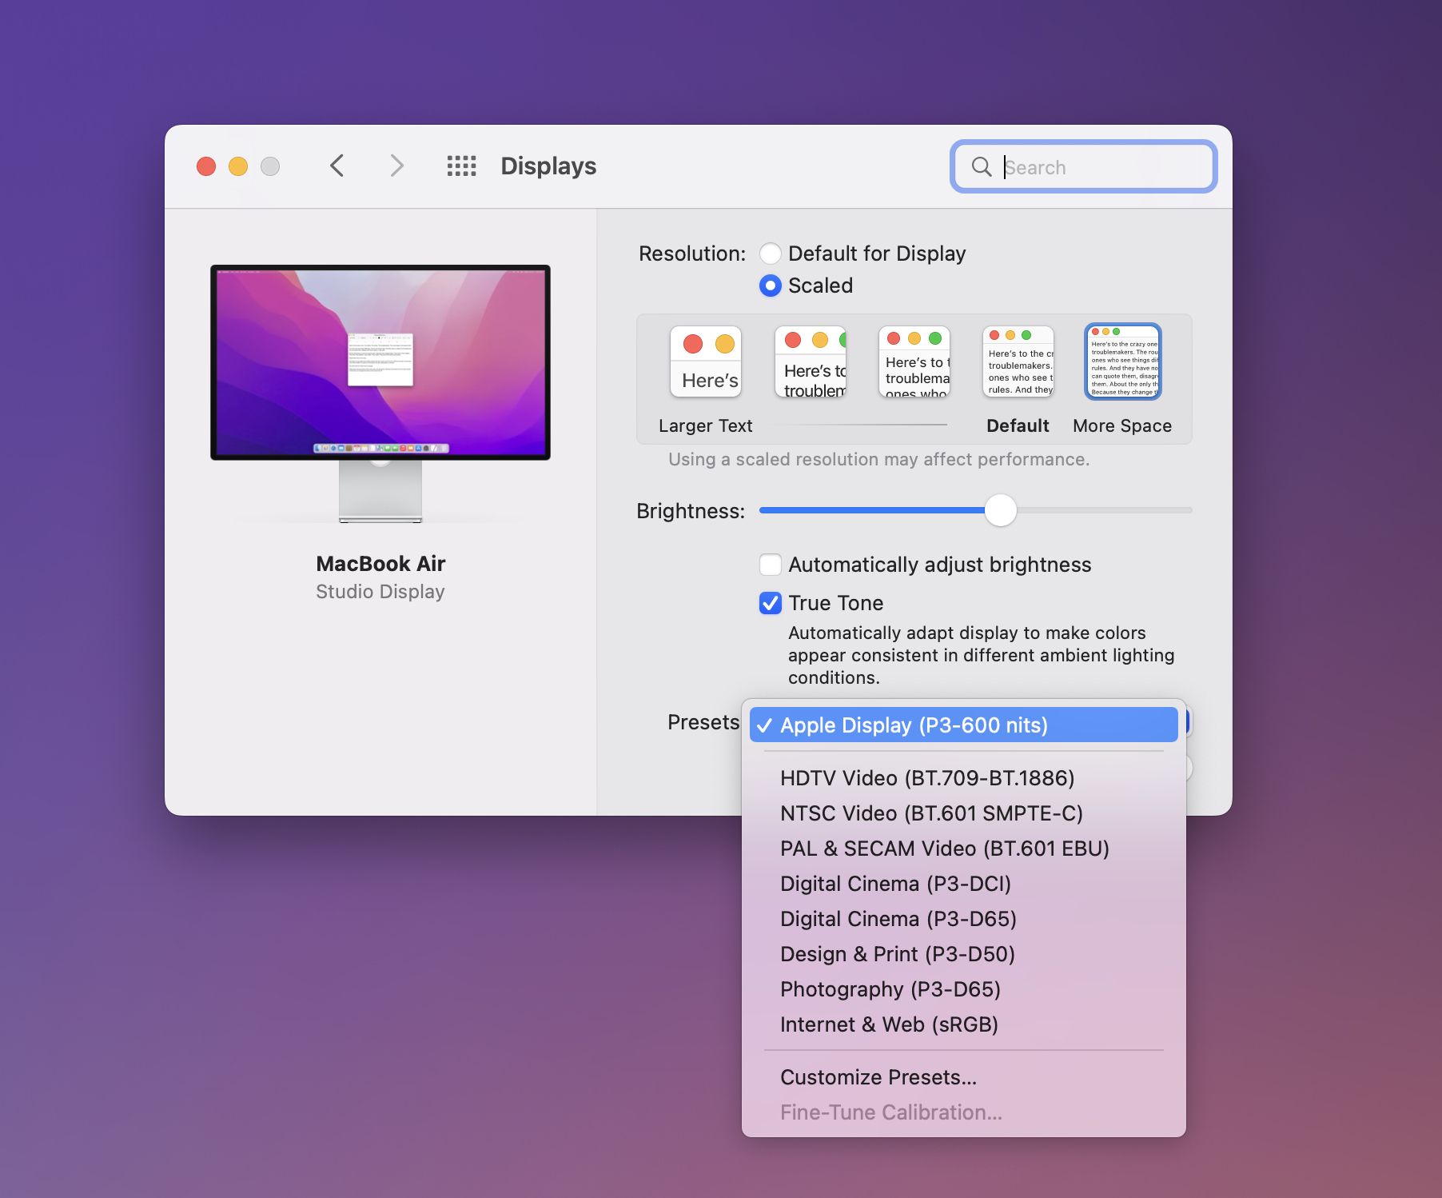The width and height of the screenshot is (1442, 1198).
Task: Click the MacBook Air display name
Action: coord(380,564)
